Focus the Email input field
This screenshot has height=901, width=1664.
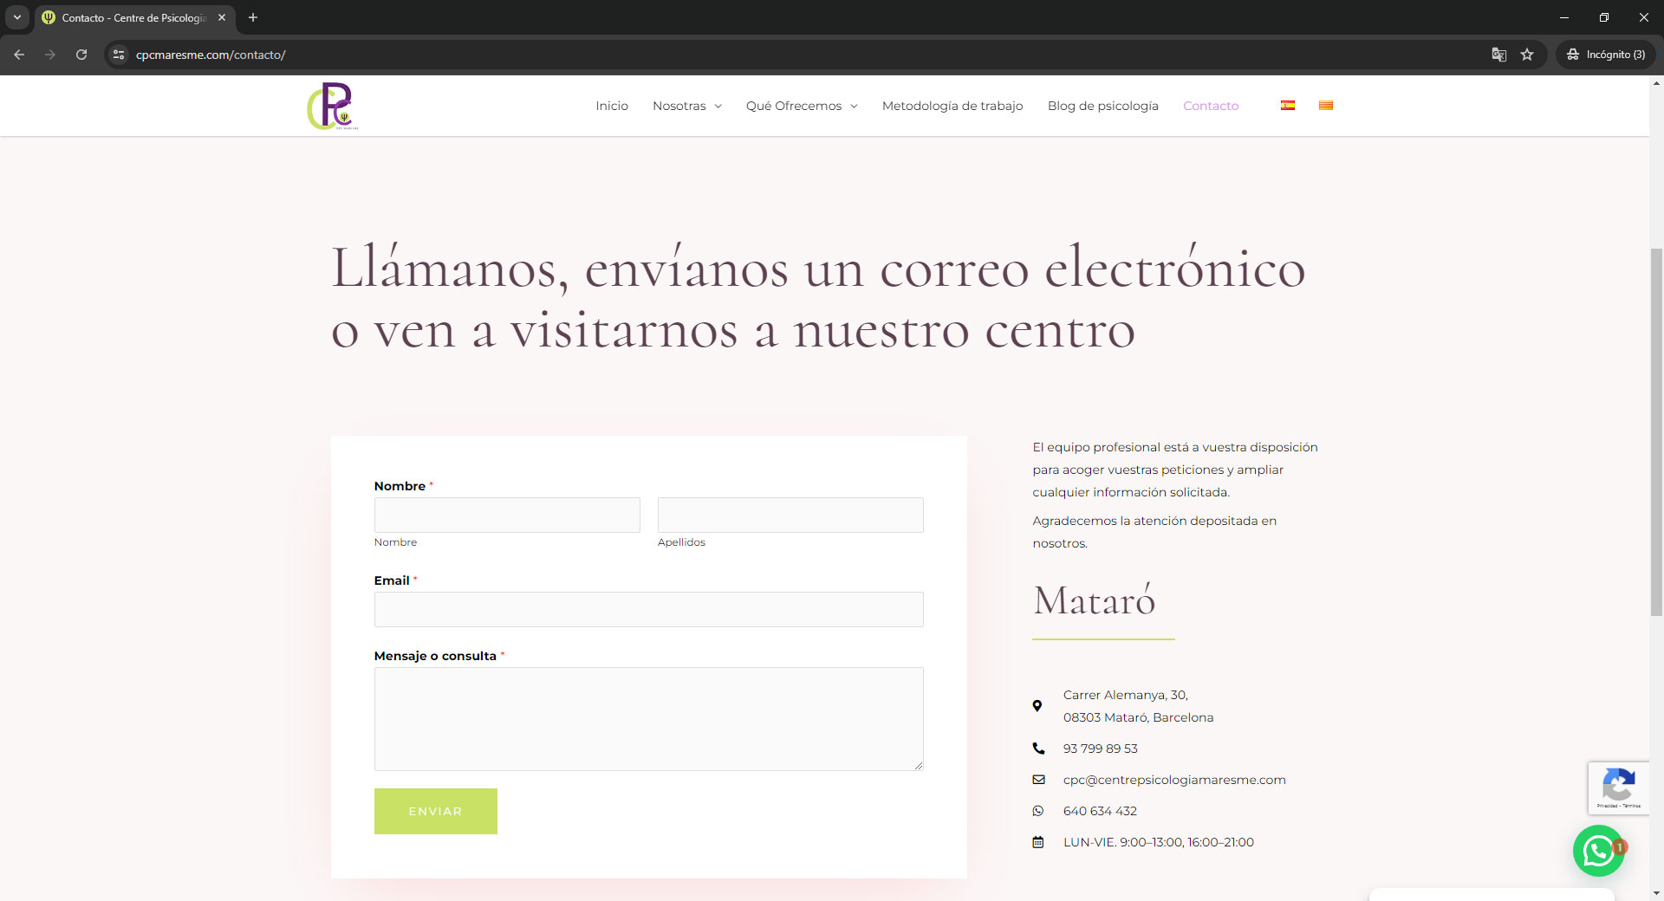click(648, 609)
